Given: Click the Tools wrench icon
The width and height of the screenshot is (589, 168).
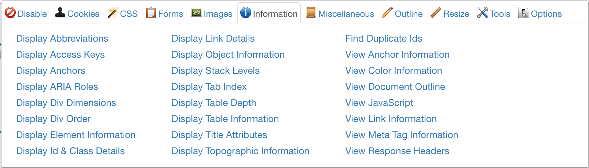Looking at the screenshot, I should 483,13.
